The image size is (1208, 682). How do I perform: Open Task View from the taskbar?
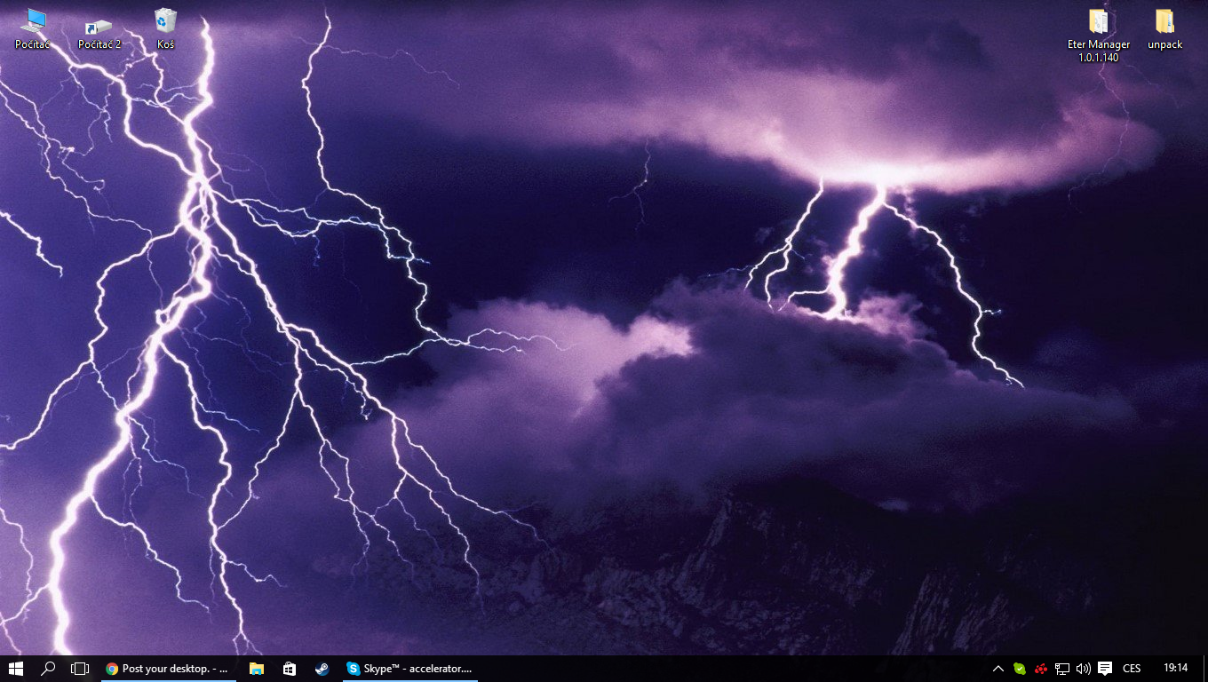point(80,669)
